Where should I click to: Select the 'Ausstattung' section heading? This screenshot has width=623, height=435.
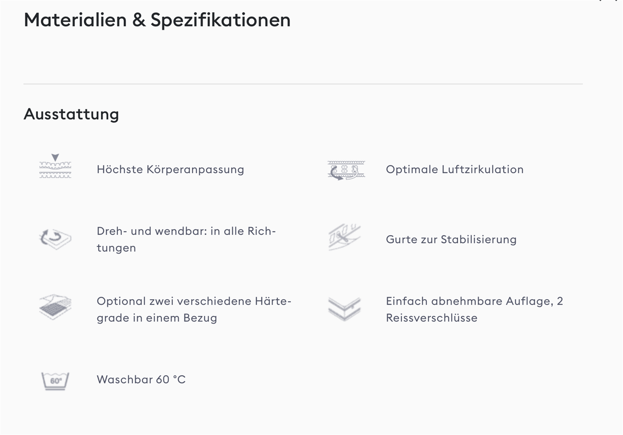[x=71, y=114]
